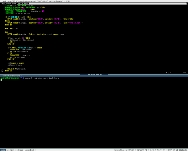Click the 'IF(PRESENT(file)) THEN' line
The width and height of the screenshot is (188, 151).
(18, 17)
